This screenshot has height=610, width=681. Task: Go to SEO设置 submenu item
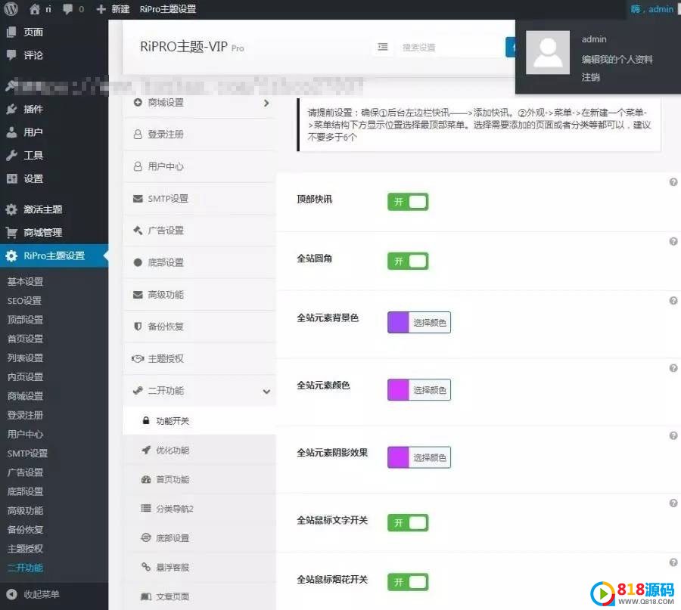24,301
